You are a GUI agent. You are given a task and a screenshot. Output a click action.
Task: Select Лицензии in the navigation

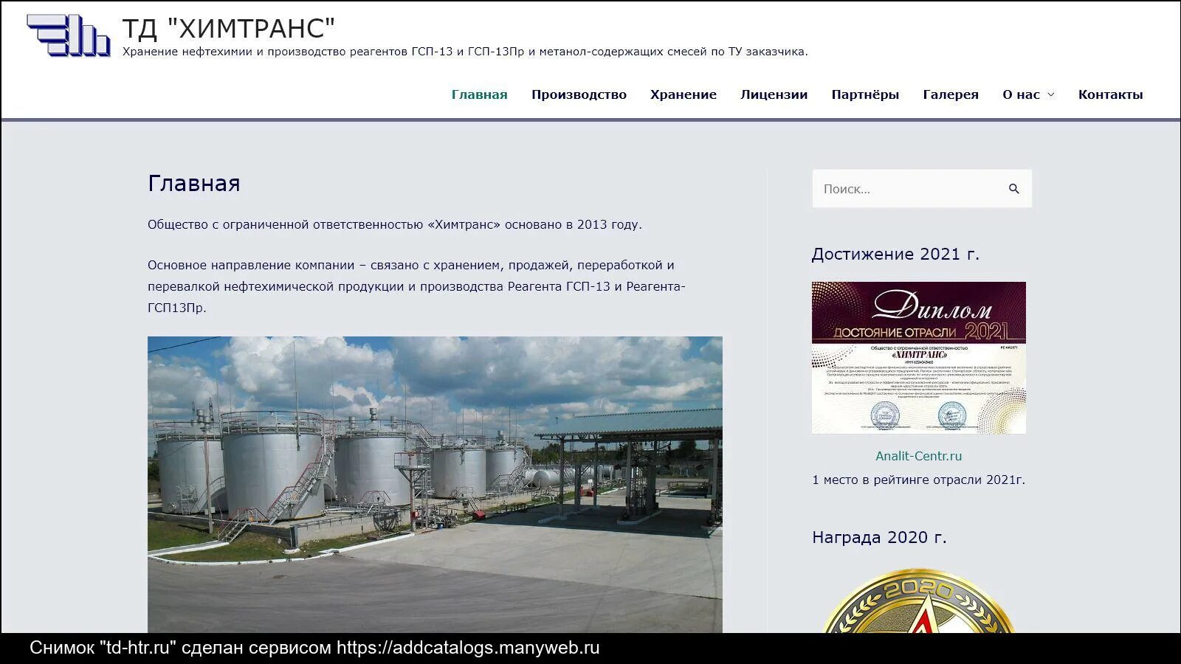pyautogui.click(x=774, y=94)
